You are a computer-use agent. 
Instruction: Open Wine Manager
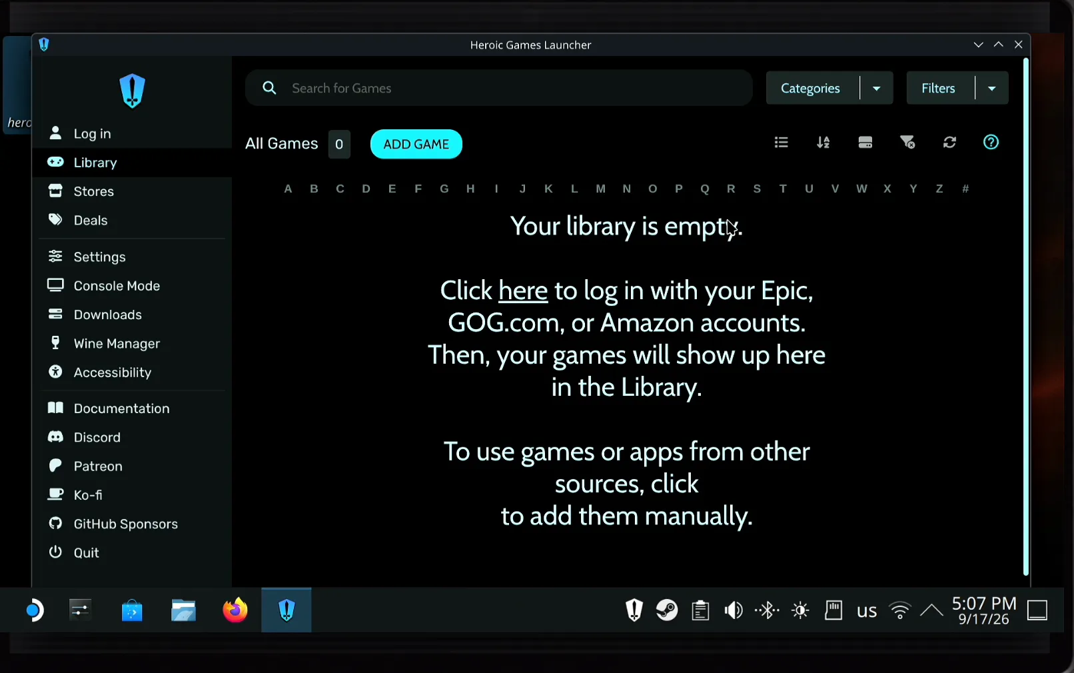point(132,343)
